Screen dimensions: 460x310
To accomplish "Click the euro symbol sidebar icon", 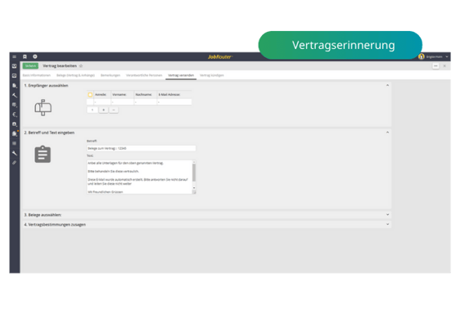I will (x=15, y=115).
